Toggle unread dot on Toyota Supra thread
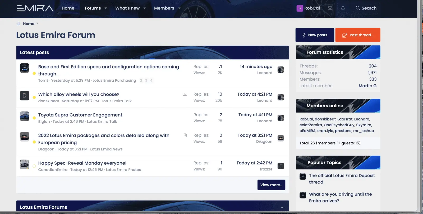Viewport: 423px width, 214px height. [x=34, y=118]
